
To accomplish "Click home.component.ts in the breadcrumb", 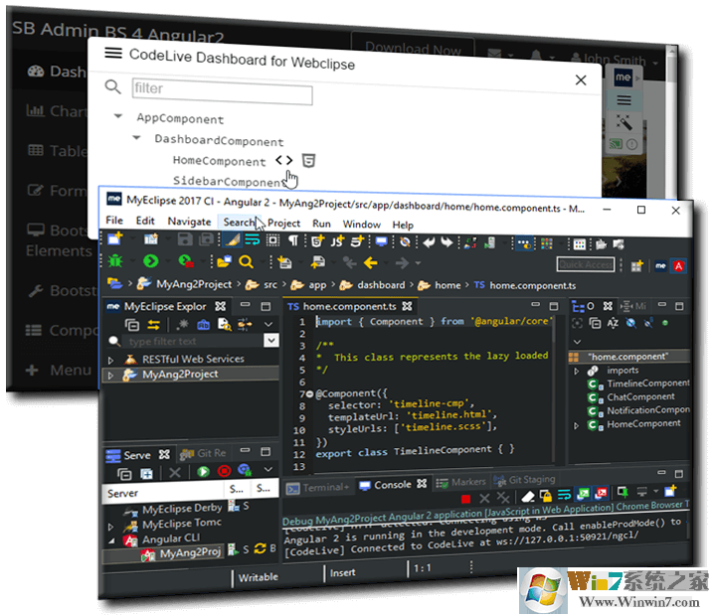I will (x=532, y=285).
